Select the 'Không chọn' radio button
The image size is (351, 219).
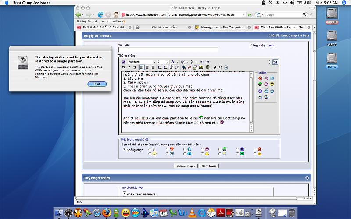click(124, 149)
